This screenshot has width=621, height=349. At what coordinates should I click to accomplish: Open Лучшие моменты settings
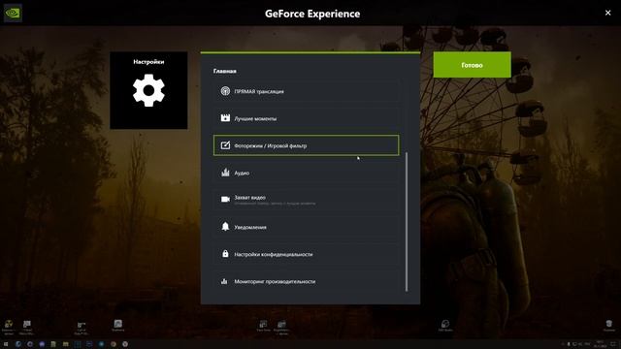coord(307,118)
